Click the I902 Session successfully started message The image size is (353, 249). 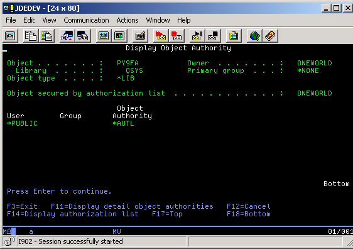pos(70,241)
